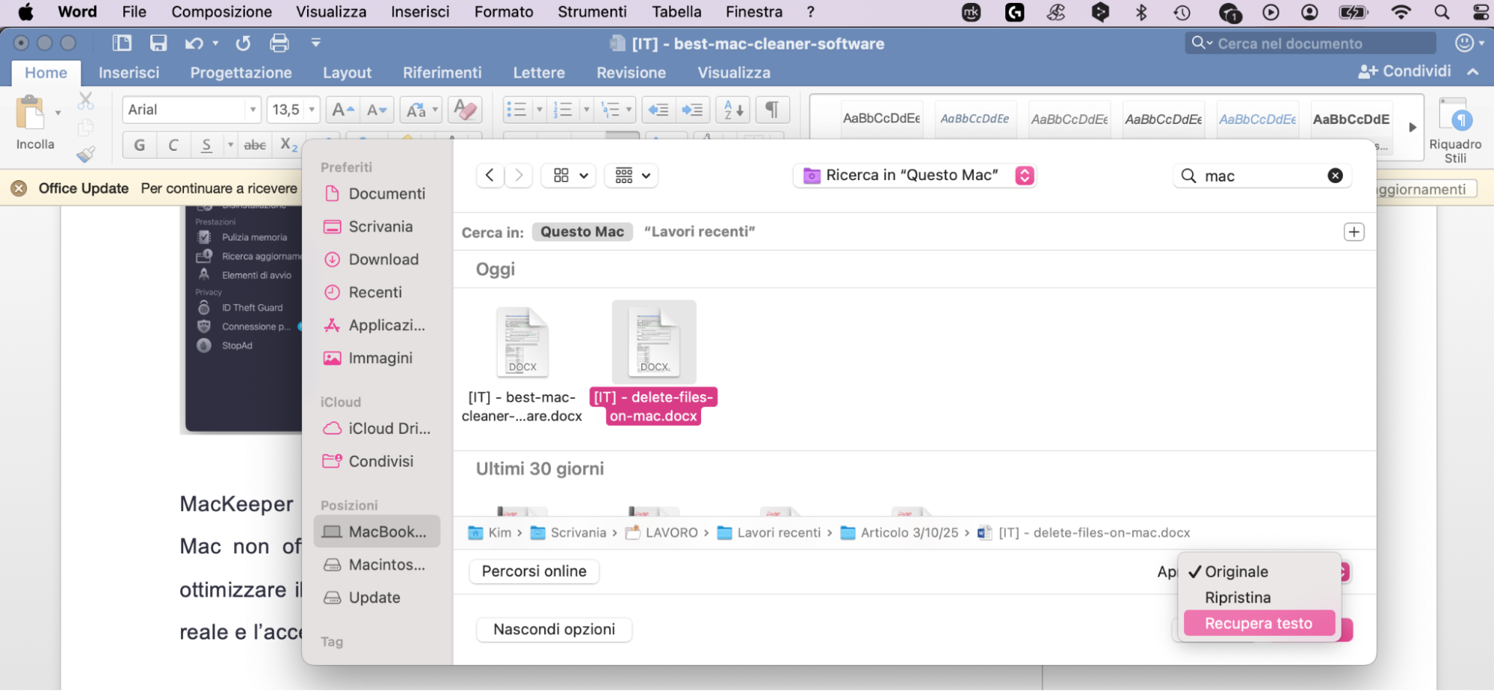Click Bluetooth icon in menu bar
Screen dimensions: 1494x691
coord(1140,12)
